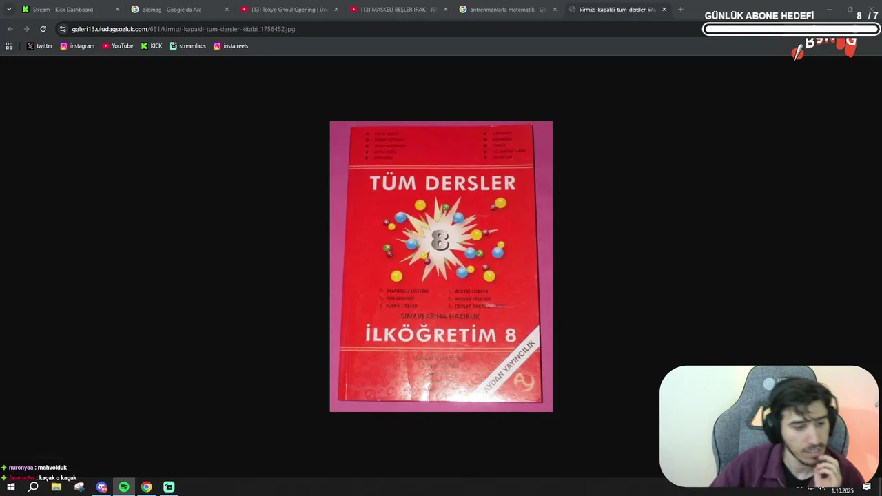This screenshot has height=496, width=882.
Task: Open the taskbar date 1.10.2025
Action: tap(842, 490)
